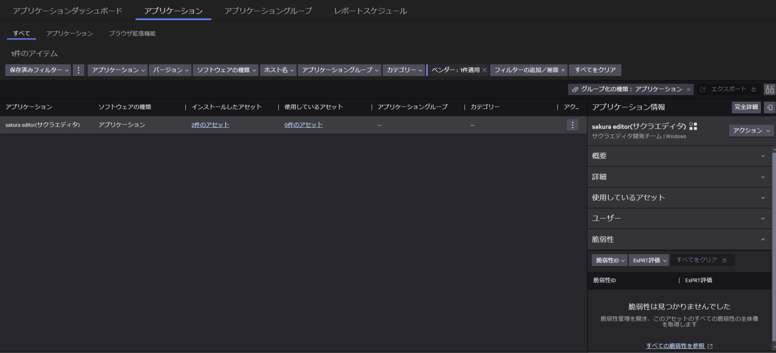Open the ソフトウェアの種類 filter dropdown

(226, 70)
